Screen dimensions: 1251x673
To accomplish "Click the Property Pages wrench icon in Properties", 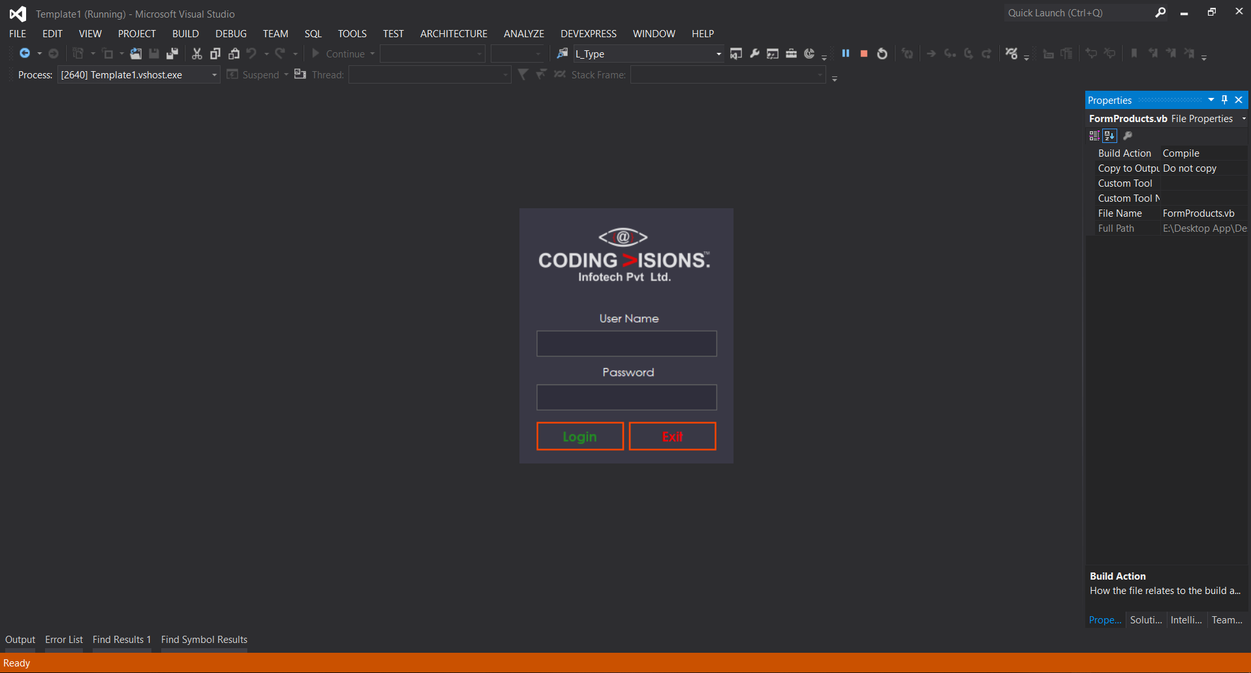I will 1128,136.
